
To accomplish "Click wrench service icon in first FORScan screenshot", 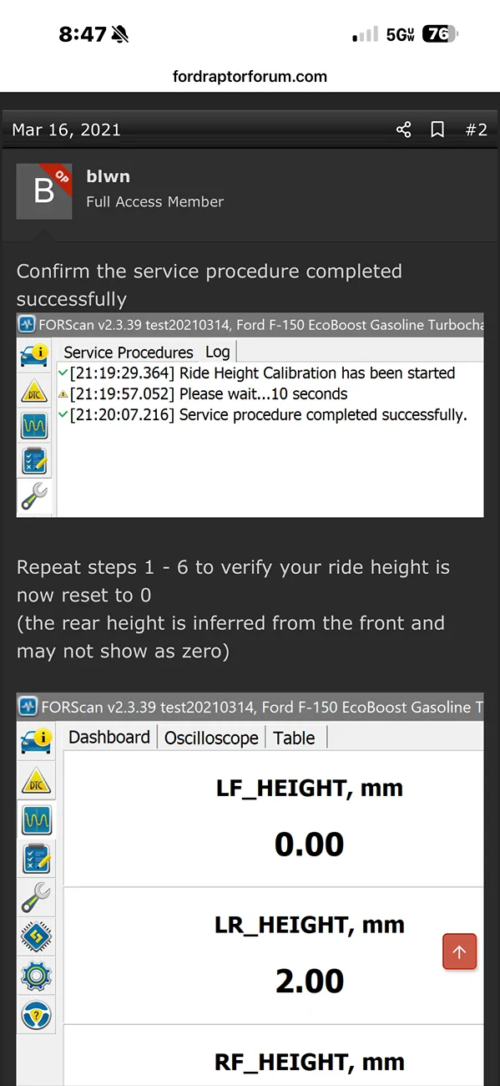I will 34,496.
